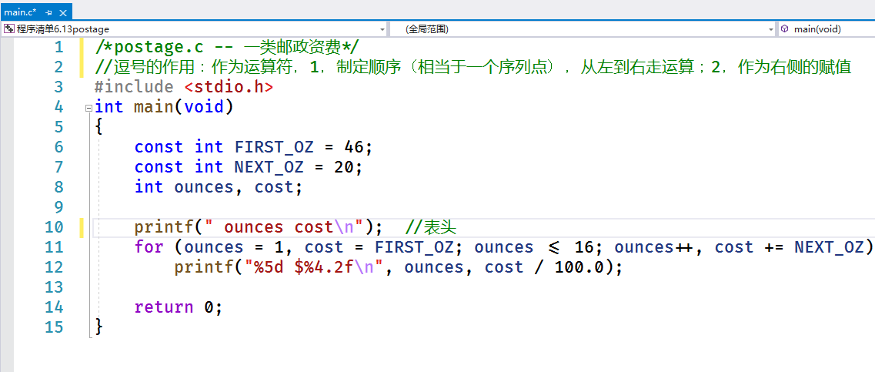
Task: Click the project icon beside 程序清单6.13postage
Action: tap(9, 29)
